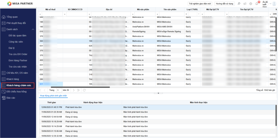Click the user avatar icon
Screen dimensions: 278x138
pyautogui.click(x=274, y=4)
